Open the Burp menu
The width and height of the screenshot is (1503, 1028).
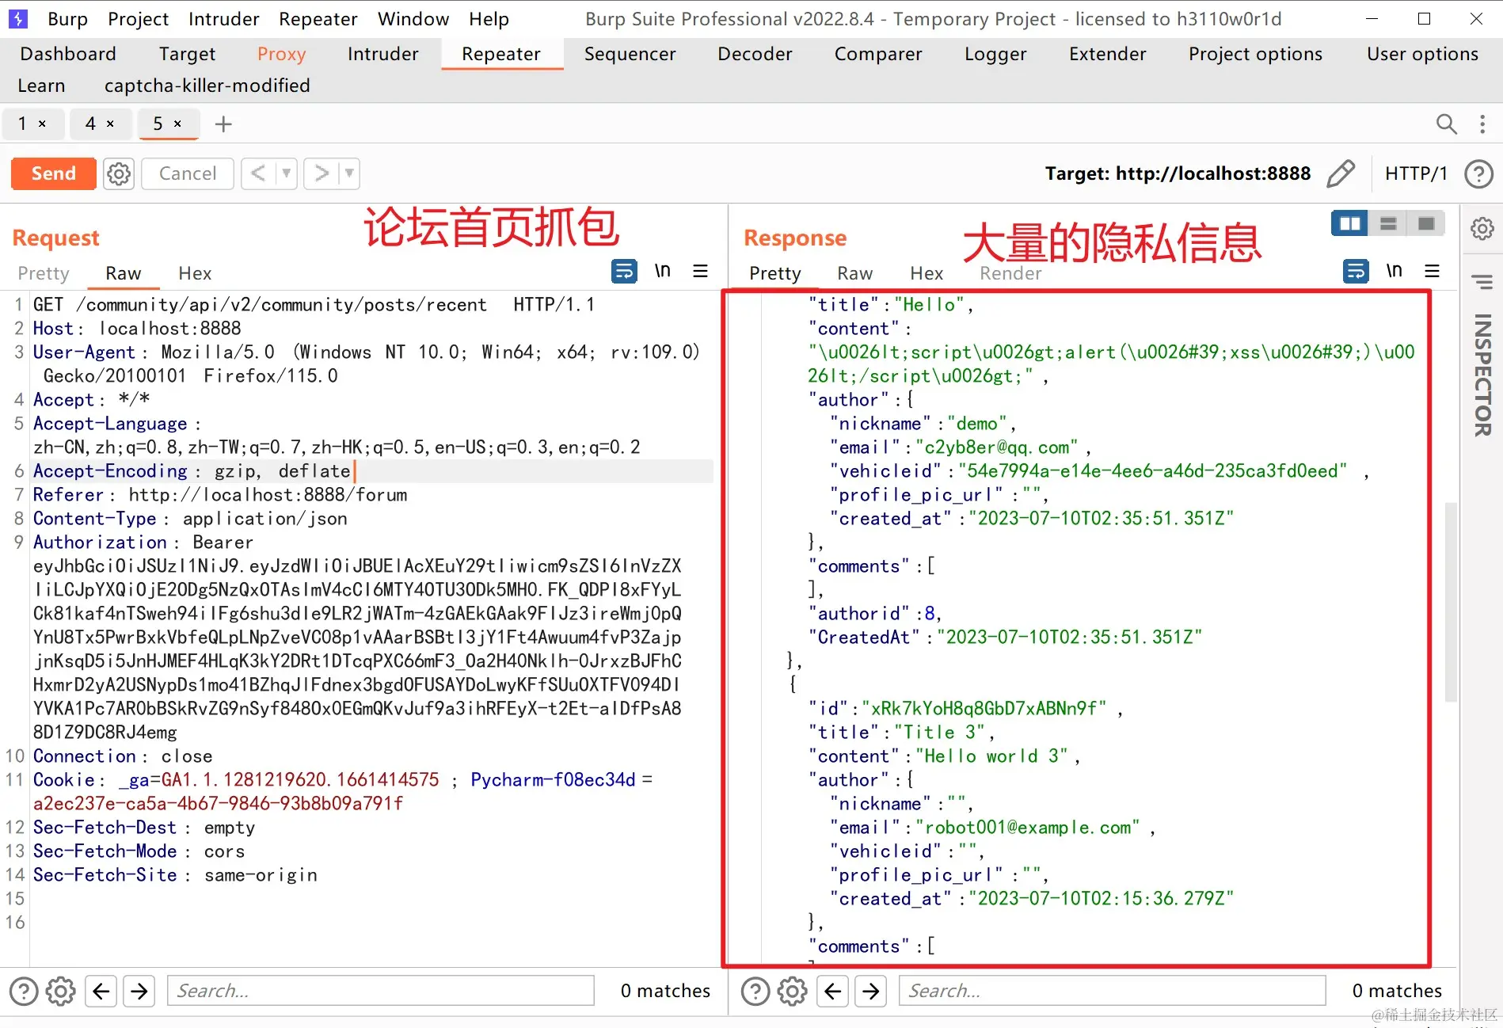coord(68,19)
